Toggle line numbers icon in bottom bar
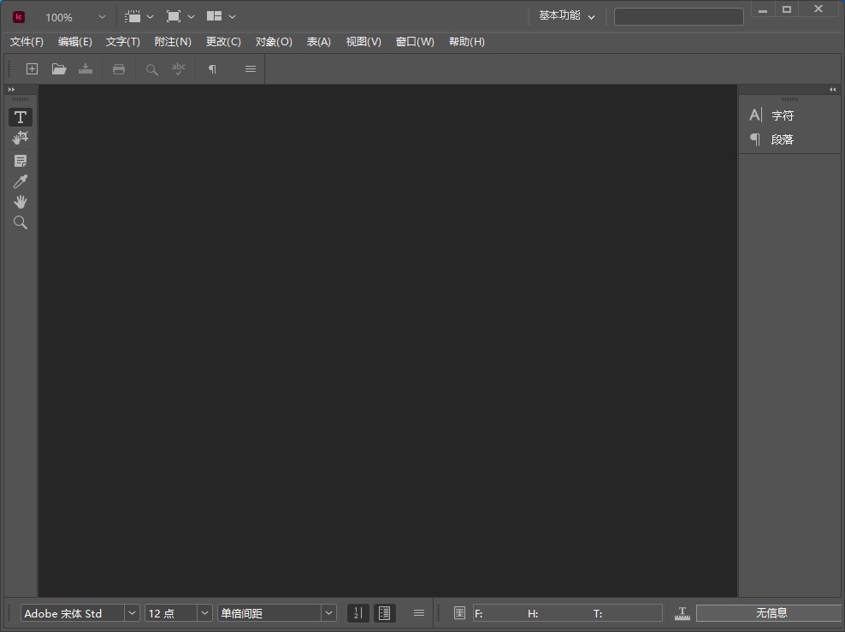The width and height of the screenshot is (845, 632). [357, 613]
